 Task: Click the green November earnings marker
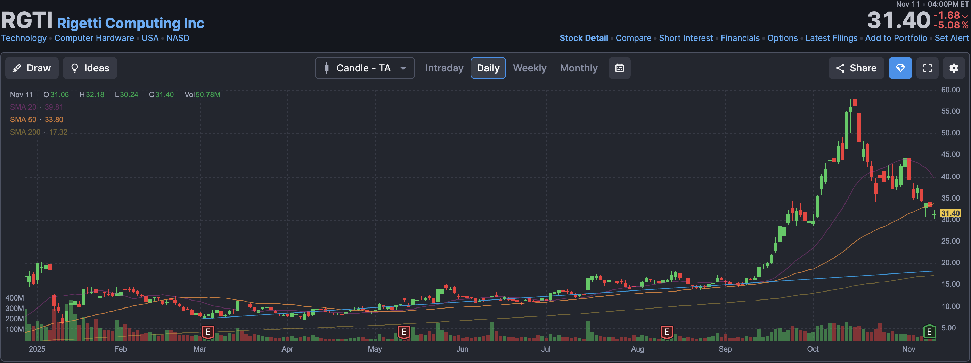[929, 332]
